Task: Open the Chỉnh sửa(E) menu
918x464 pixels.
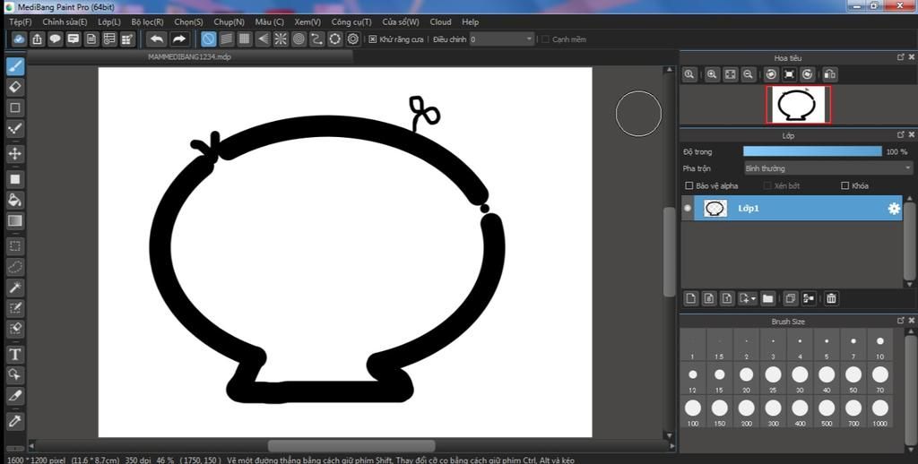Action: pos(65,21)
